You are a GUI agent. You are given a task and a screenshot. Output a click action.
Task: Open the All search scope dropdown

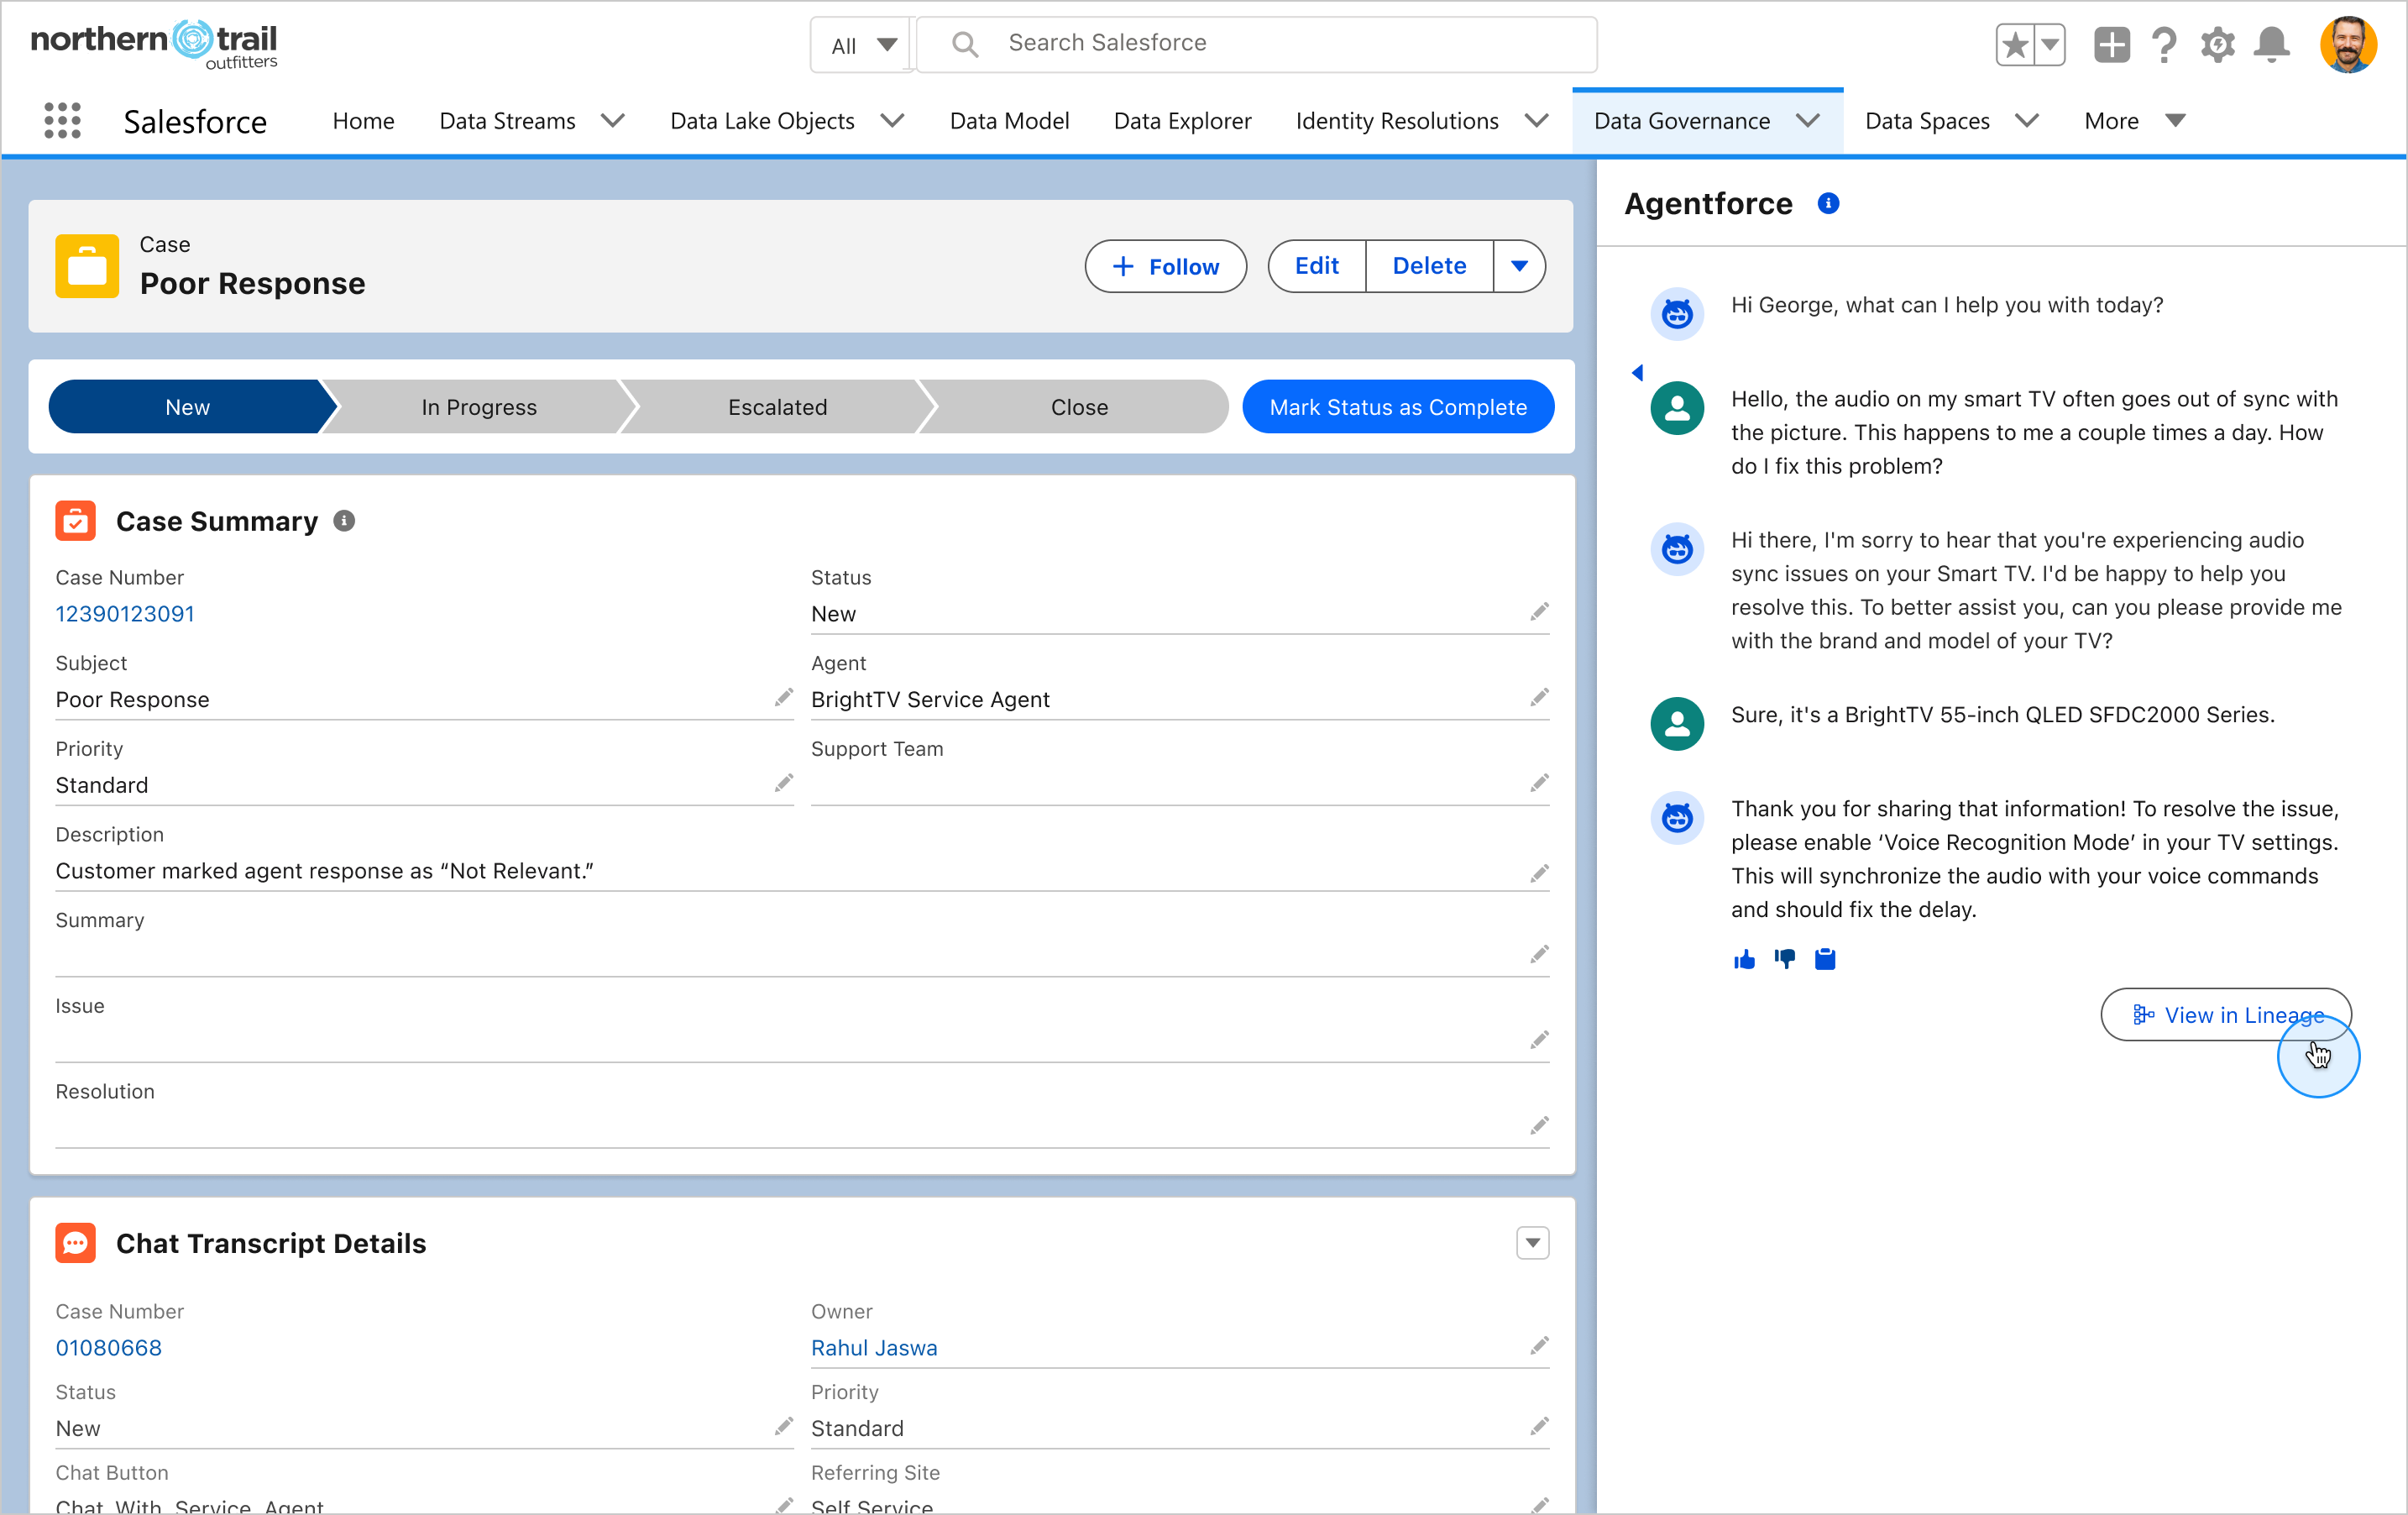pos(862,45)
